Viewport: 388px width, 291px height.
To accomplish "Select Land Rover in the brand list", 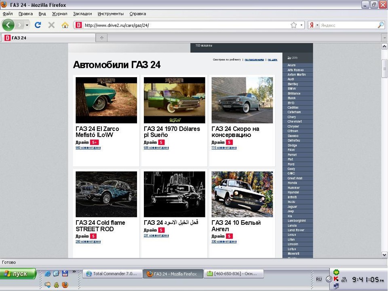I will 296,230.
